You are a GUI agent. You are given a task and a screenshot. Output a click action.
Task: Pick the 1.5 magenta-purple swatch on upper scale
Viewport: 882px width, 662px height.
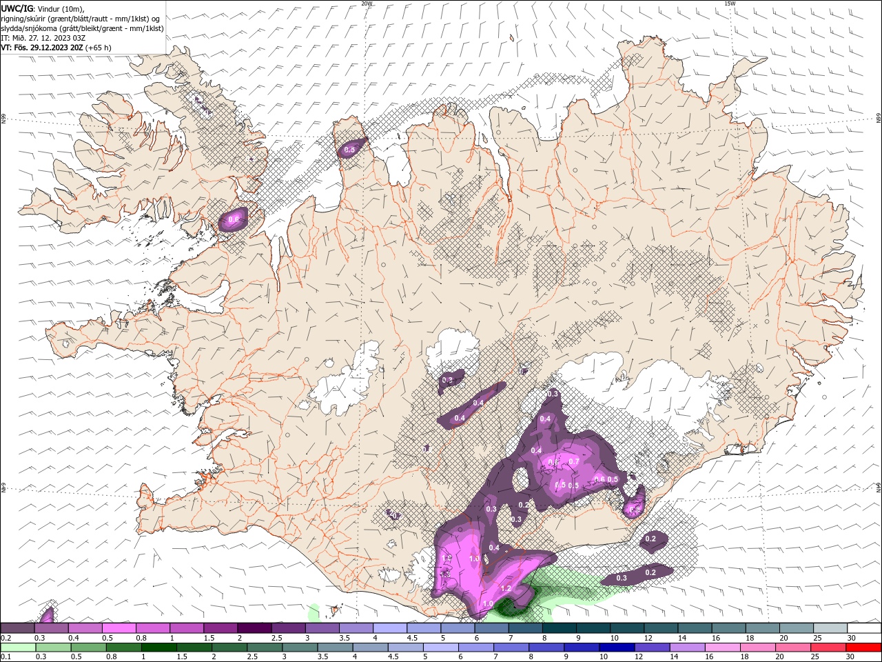click(220, 628)
